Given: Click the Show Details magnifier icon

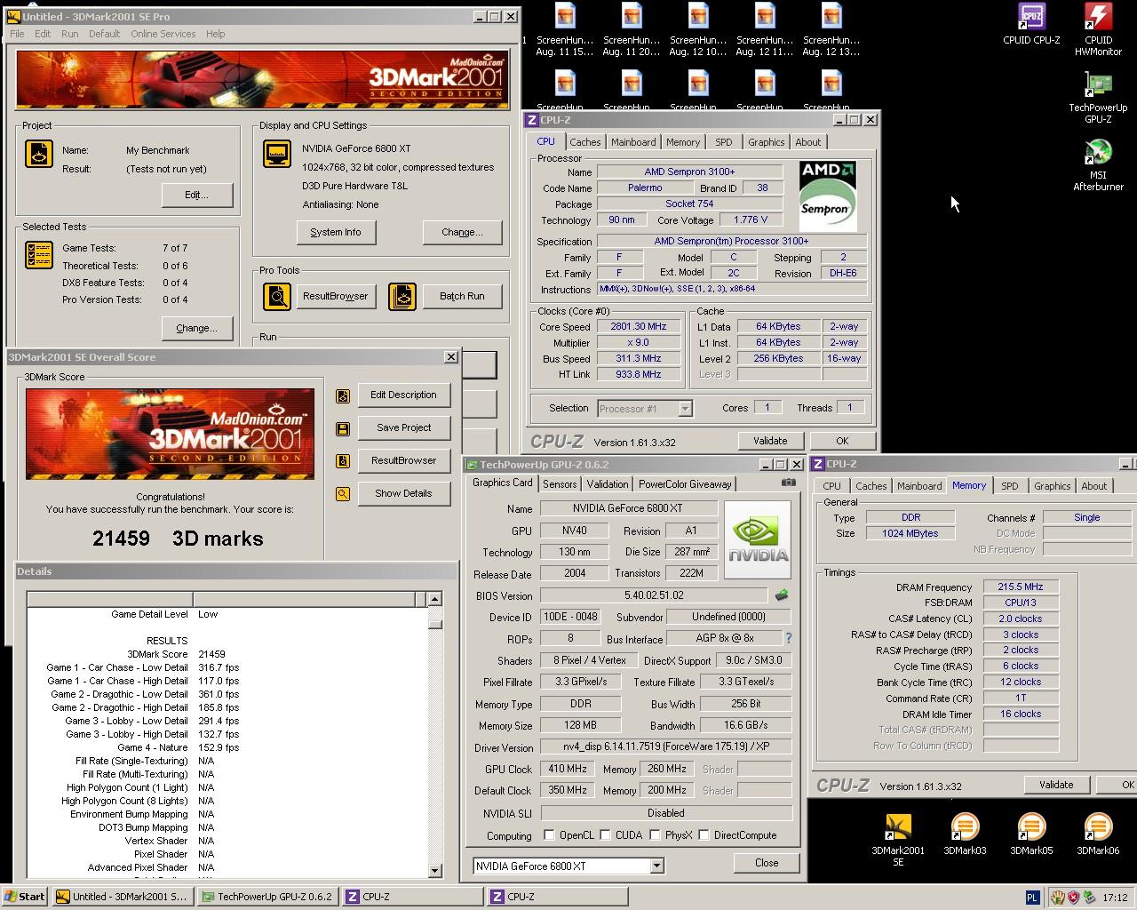Looking at the screenshot, I should [343, 494].
